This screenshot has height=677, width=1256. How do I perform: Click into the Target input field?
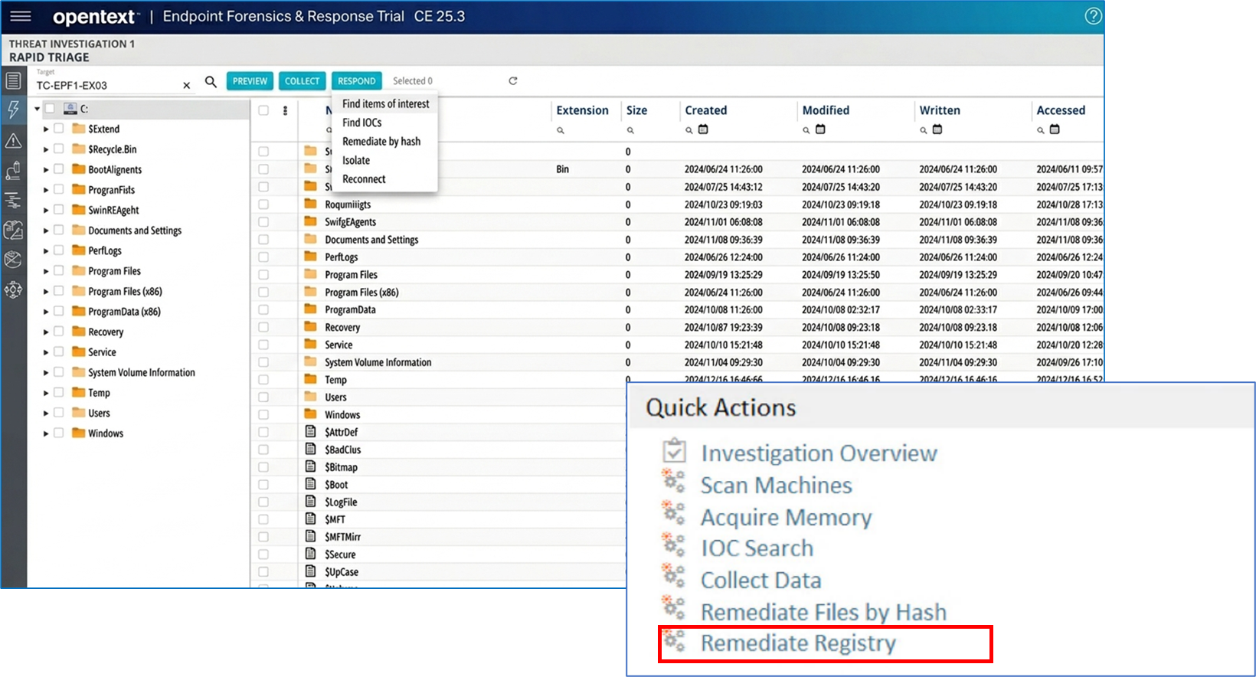pos(107,85)
